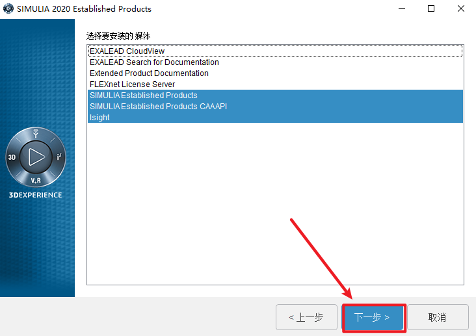Close the SIMULIA installer window
Viewport: 476px width, 336px height.
pyautogui.click(x=460, y=9)
